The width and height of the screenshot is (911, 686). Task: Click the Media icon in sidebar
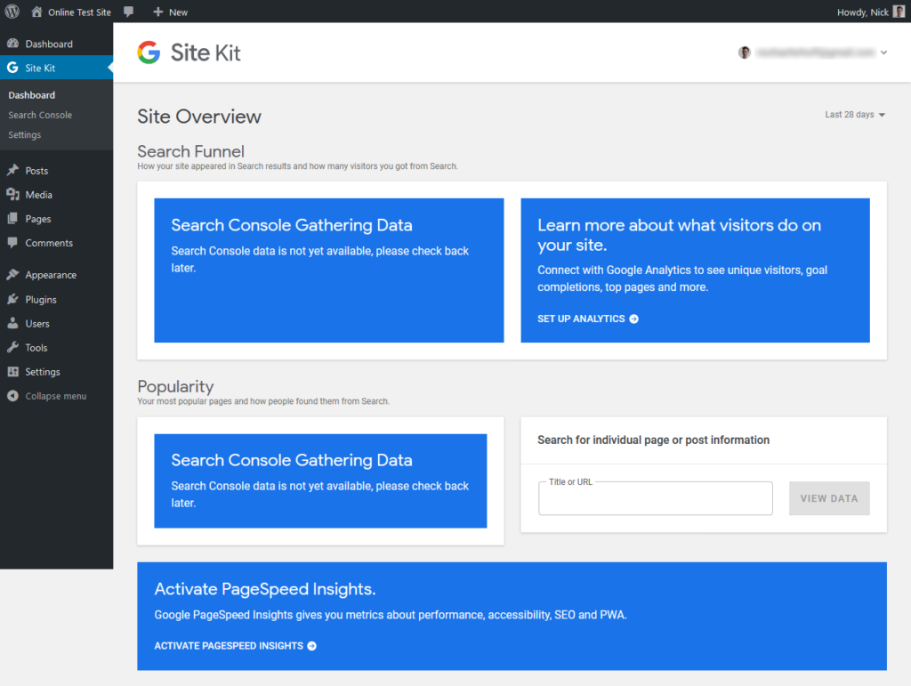(x=12, y=195)
